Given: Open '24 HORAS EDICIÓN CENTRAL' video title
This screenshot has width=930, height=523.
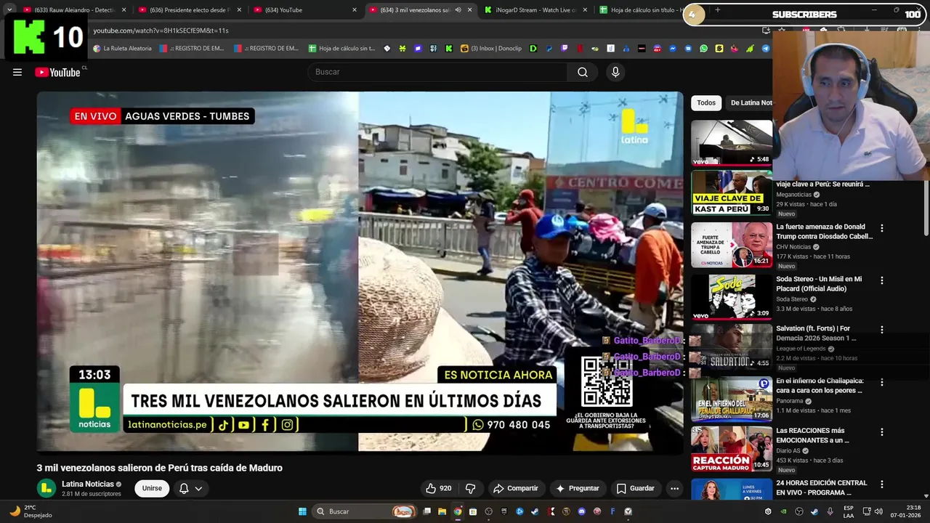Looking at the screenshot, I should point(821,487).
